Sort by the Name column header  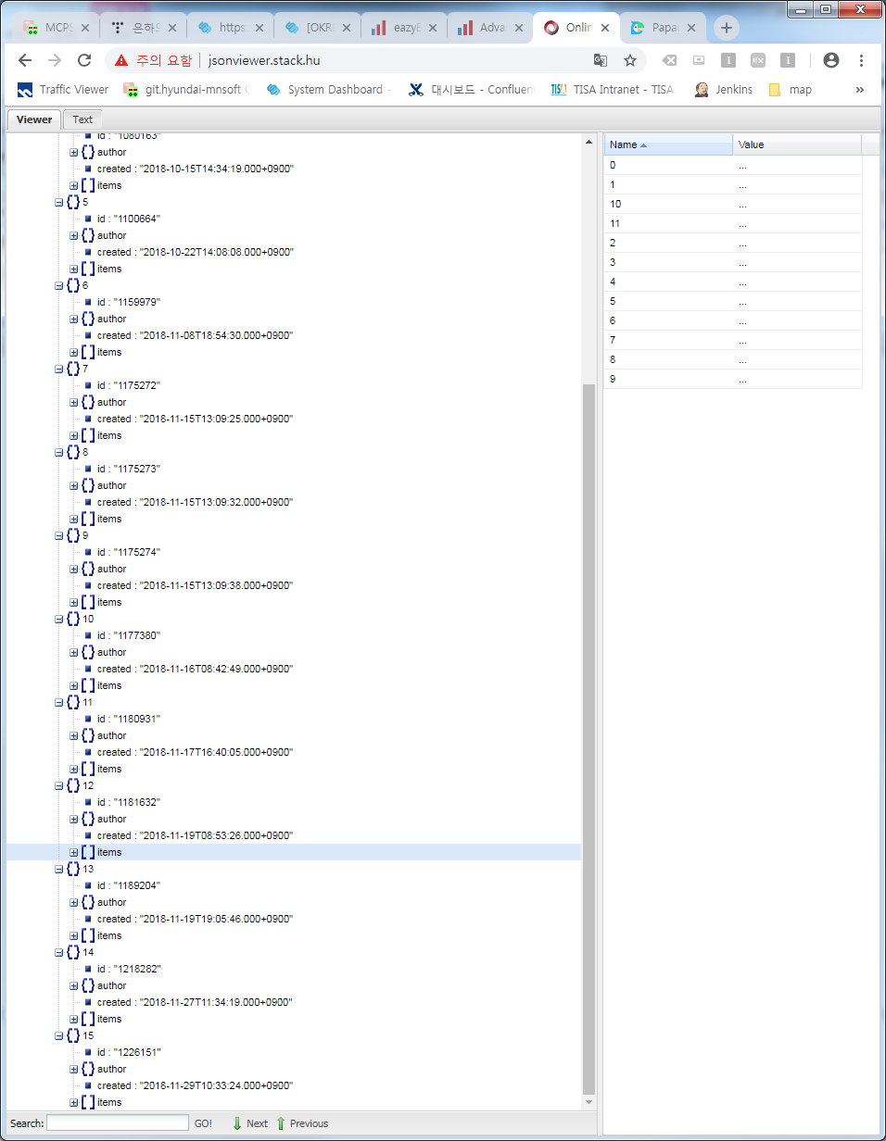667,144
